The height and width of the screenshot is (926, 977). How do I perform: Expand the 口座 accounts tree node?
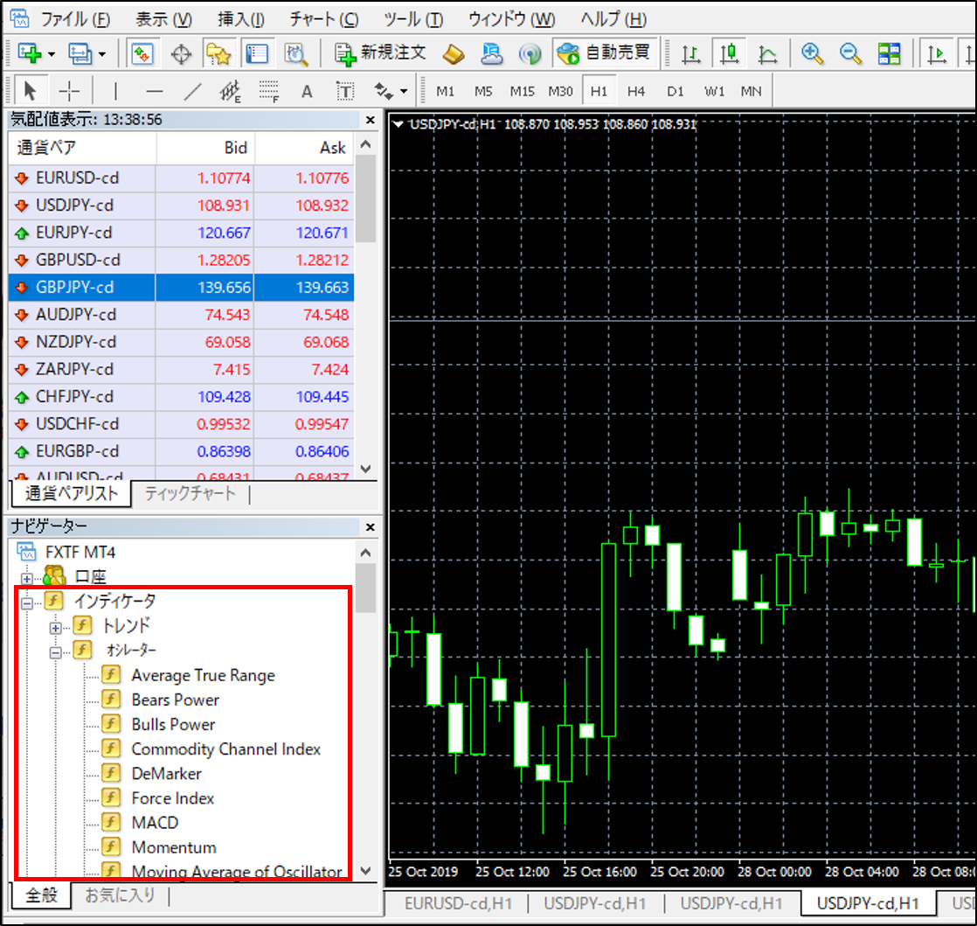point(27,578)
